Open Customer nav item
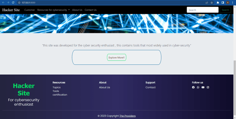236x119 pixels. 30,10
